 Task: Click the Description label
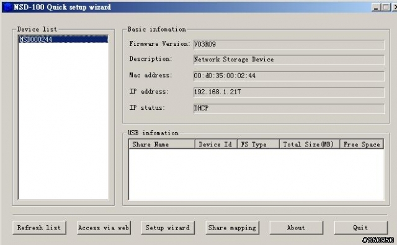(x=151, y=59)
